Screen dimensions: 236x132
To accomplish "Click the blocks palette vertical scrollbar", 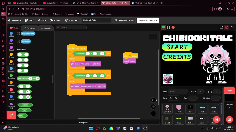I will [x=53, y=79].
